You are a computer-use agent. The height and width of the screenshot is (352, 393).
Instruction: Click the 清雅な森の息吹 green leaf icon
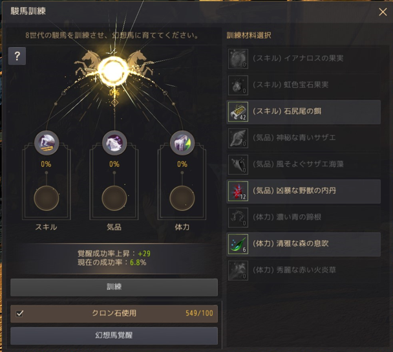click(238, 245)
